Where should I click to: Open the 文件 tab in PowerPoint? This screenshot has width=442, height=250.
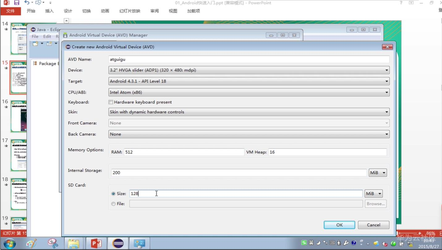[11, 11]
